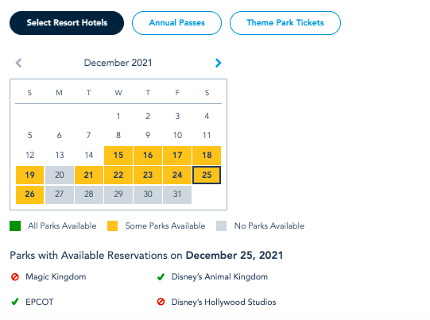Select December 19 on the calendar
The image size is (430, 320).
[29, 175]
